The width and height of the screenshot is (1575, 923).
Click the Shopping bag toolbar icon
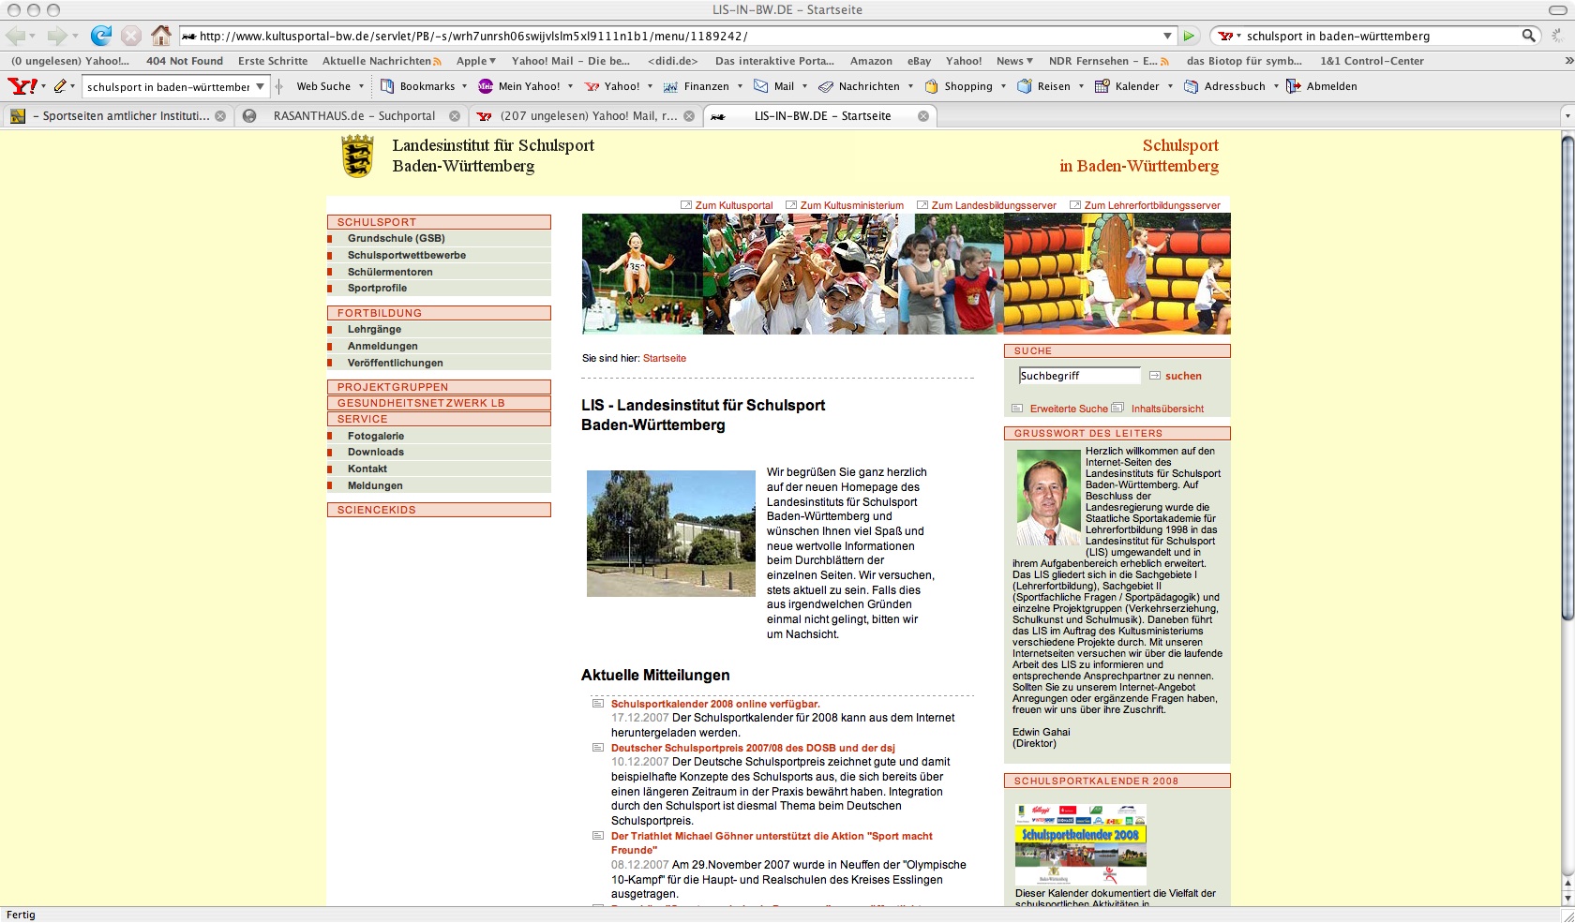click(931, 86)
